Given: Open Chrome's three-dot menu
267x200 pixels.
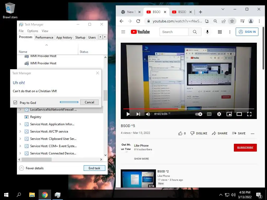Looking at the screenshot, I should pyautogui.click(x=259, y=21).
